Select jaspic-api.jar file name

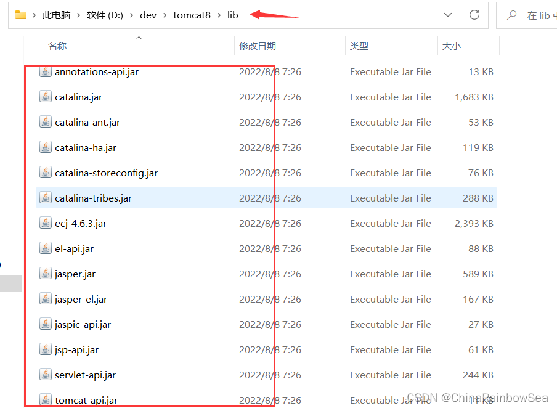click(83, 324)
